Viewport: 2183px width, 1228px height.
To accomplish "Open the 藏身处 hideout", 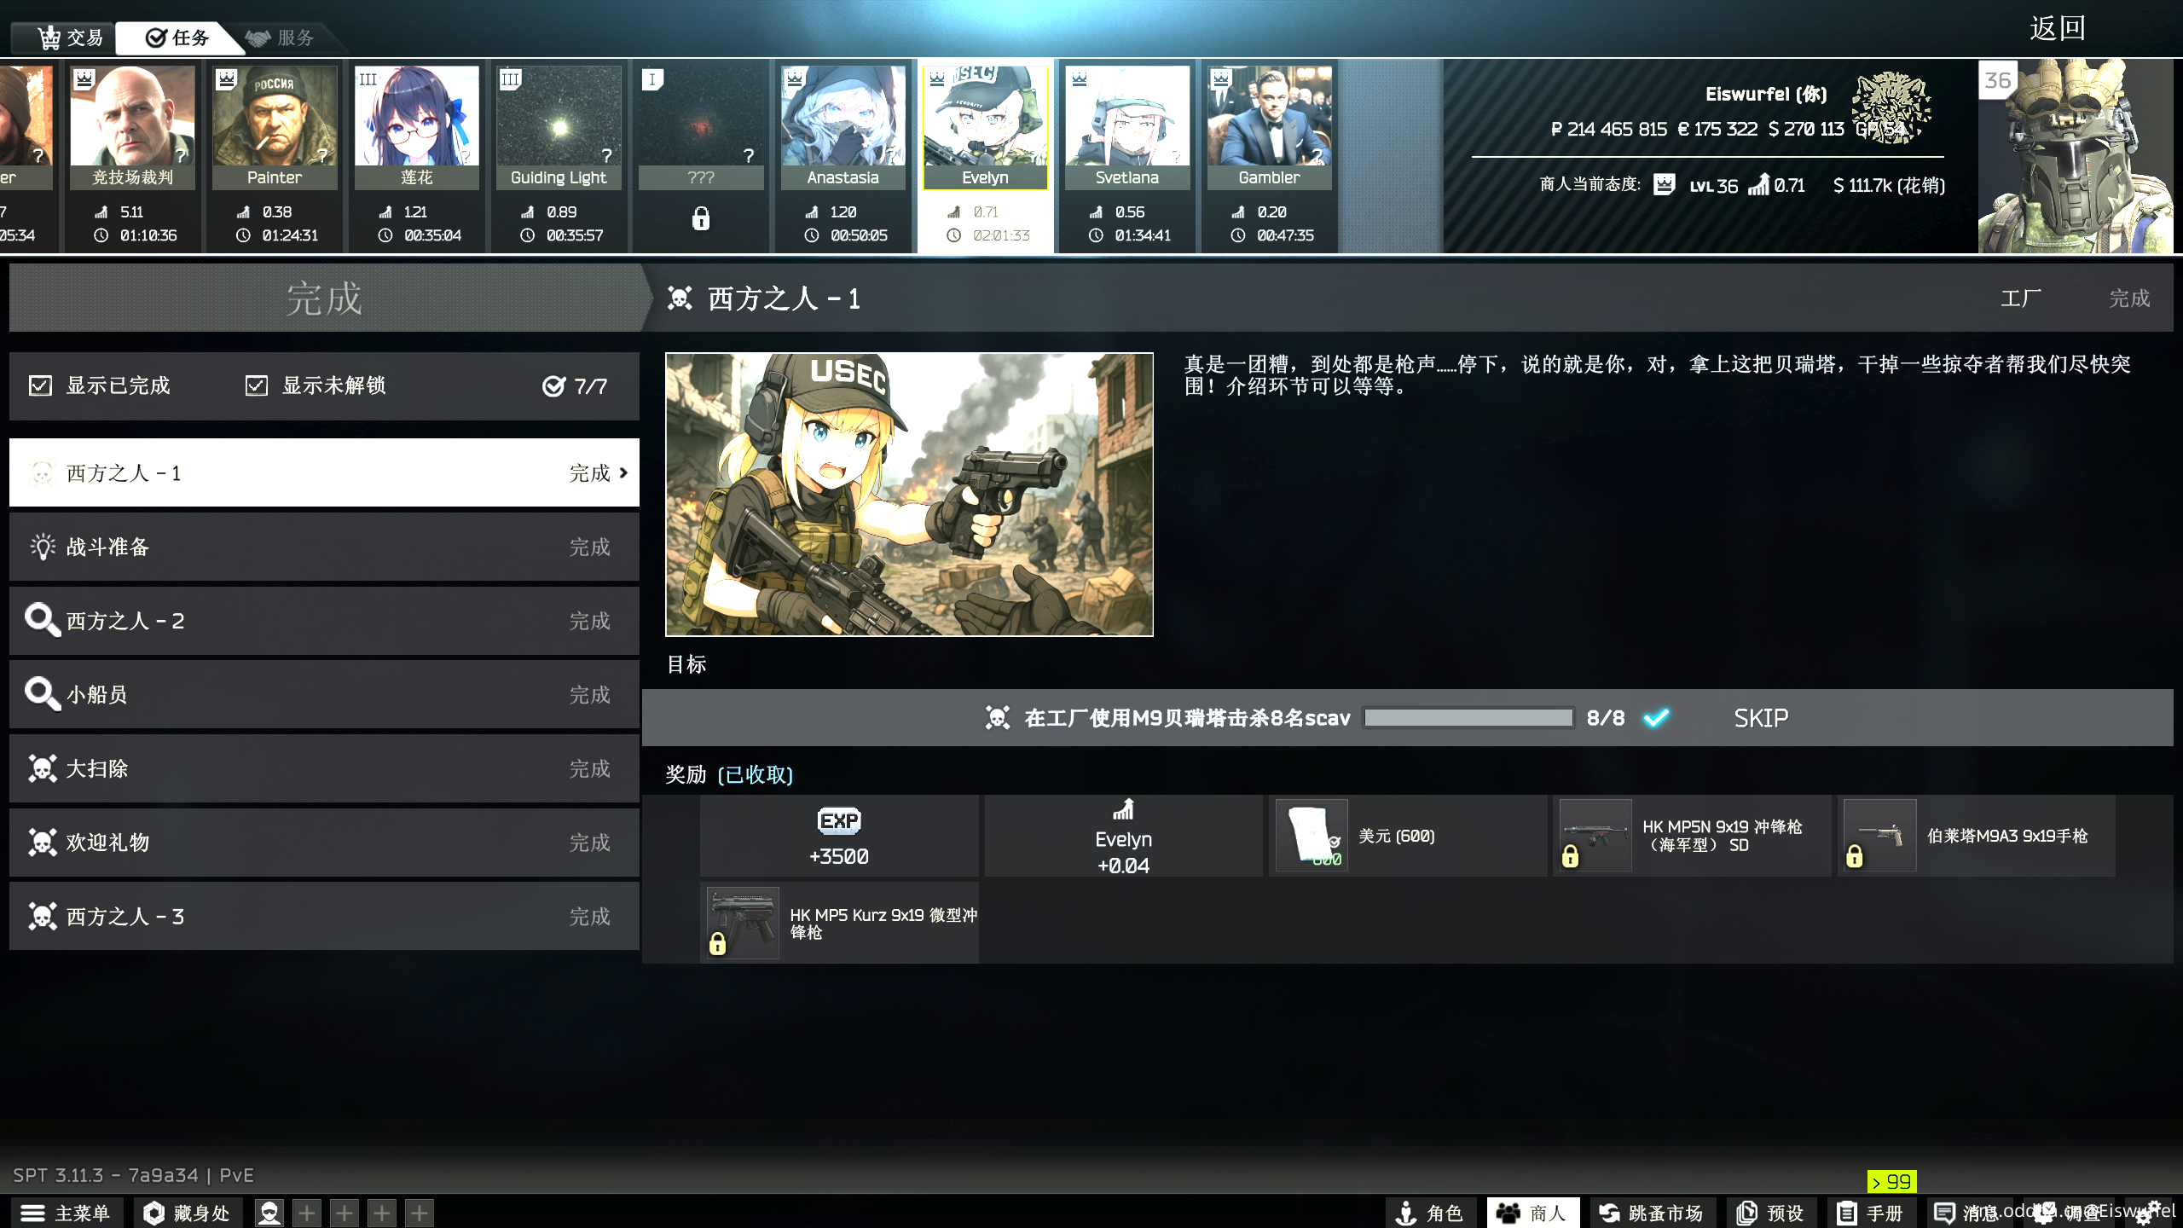I will (x=187, y=1213).
